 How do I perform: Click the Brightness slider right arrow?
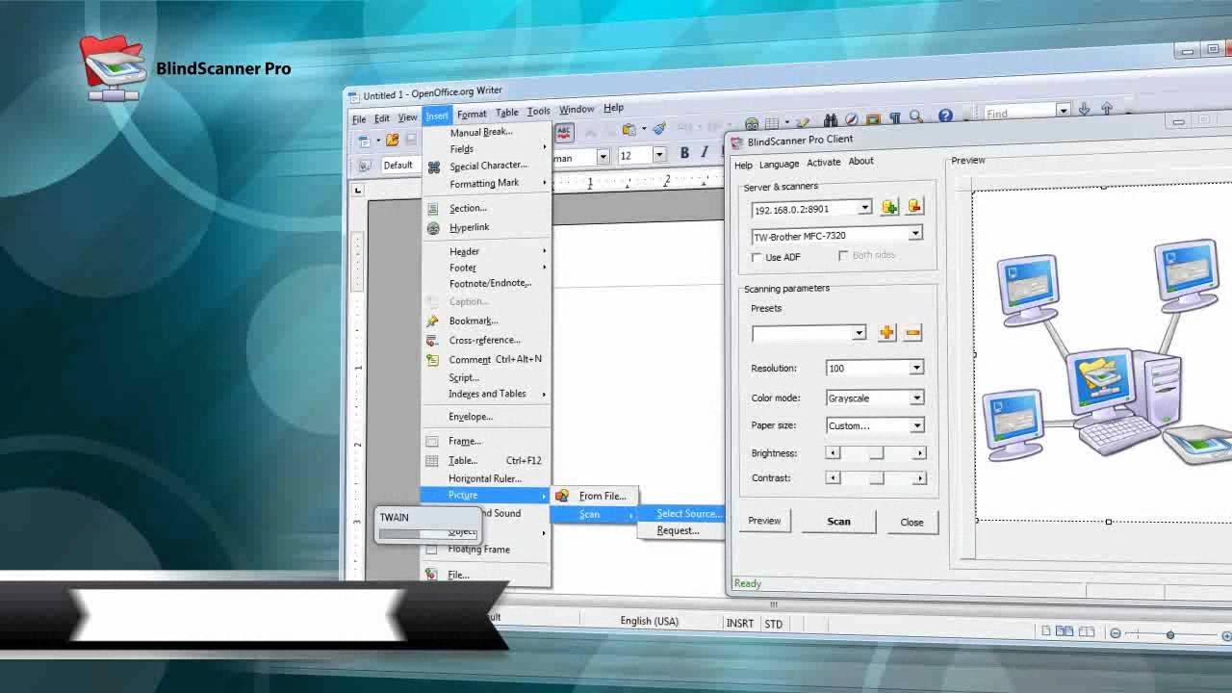[x=920, y=453]
